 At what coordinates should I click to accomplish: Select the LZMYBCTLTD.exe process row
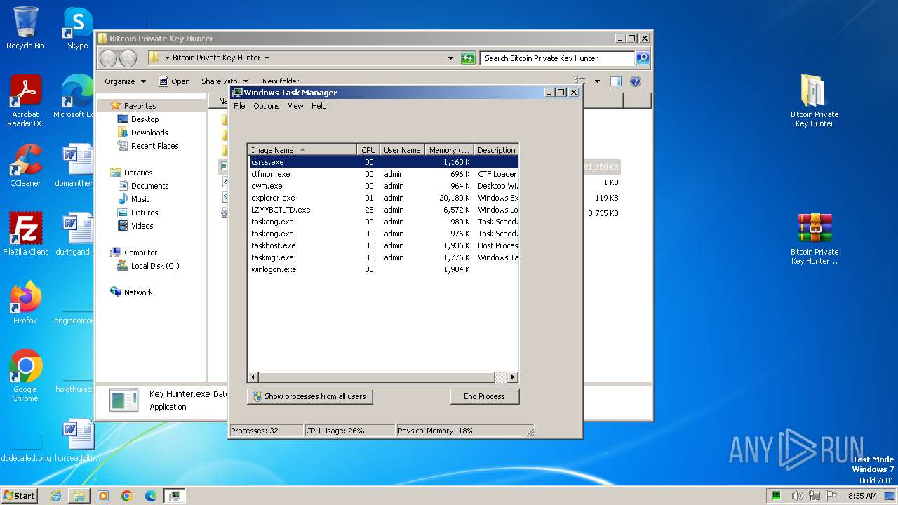point(383,210)
